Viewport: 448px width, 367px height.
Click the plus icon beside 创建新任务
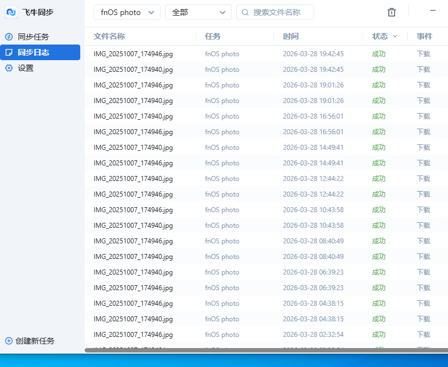coord(9,341)
